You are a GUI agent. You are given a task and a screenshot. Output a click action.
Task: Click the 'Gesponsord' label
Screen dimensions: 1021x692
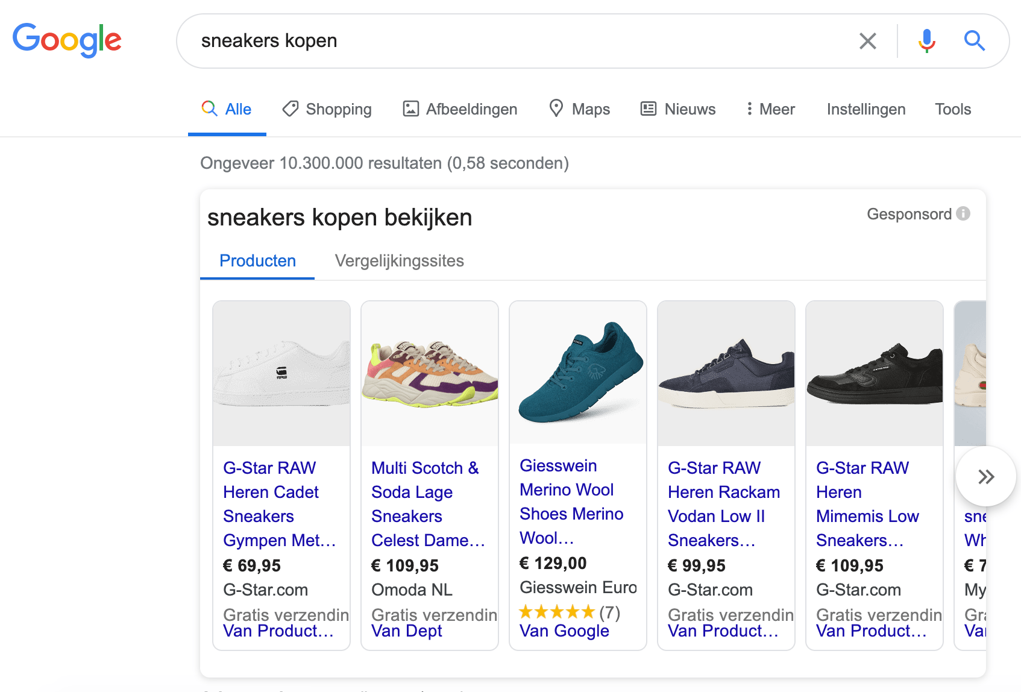click(909, 214)
